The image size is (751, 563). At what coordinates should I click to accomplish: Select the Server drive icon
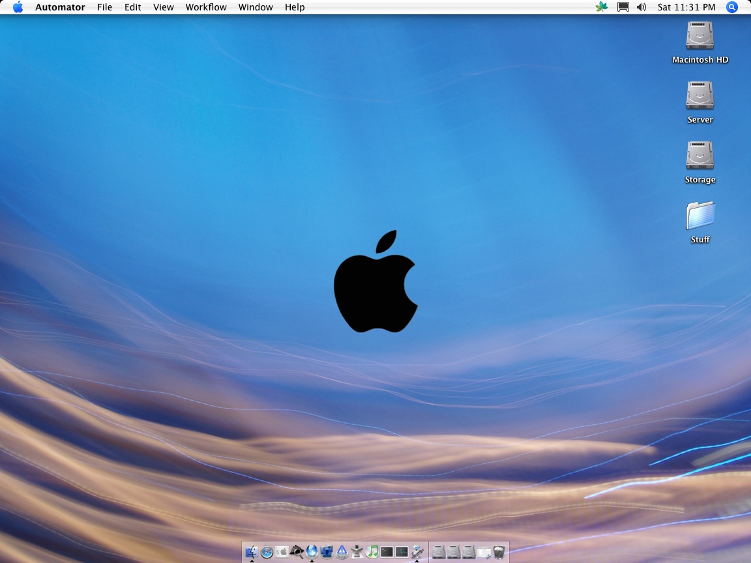699,95
